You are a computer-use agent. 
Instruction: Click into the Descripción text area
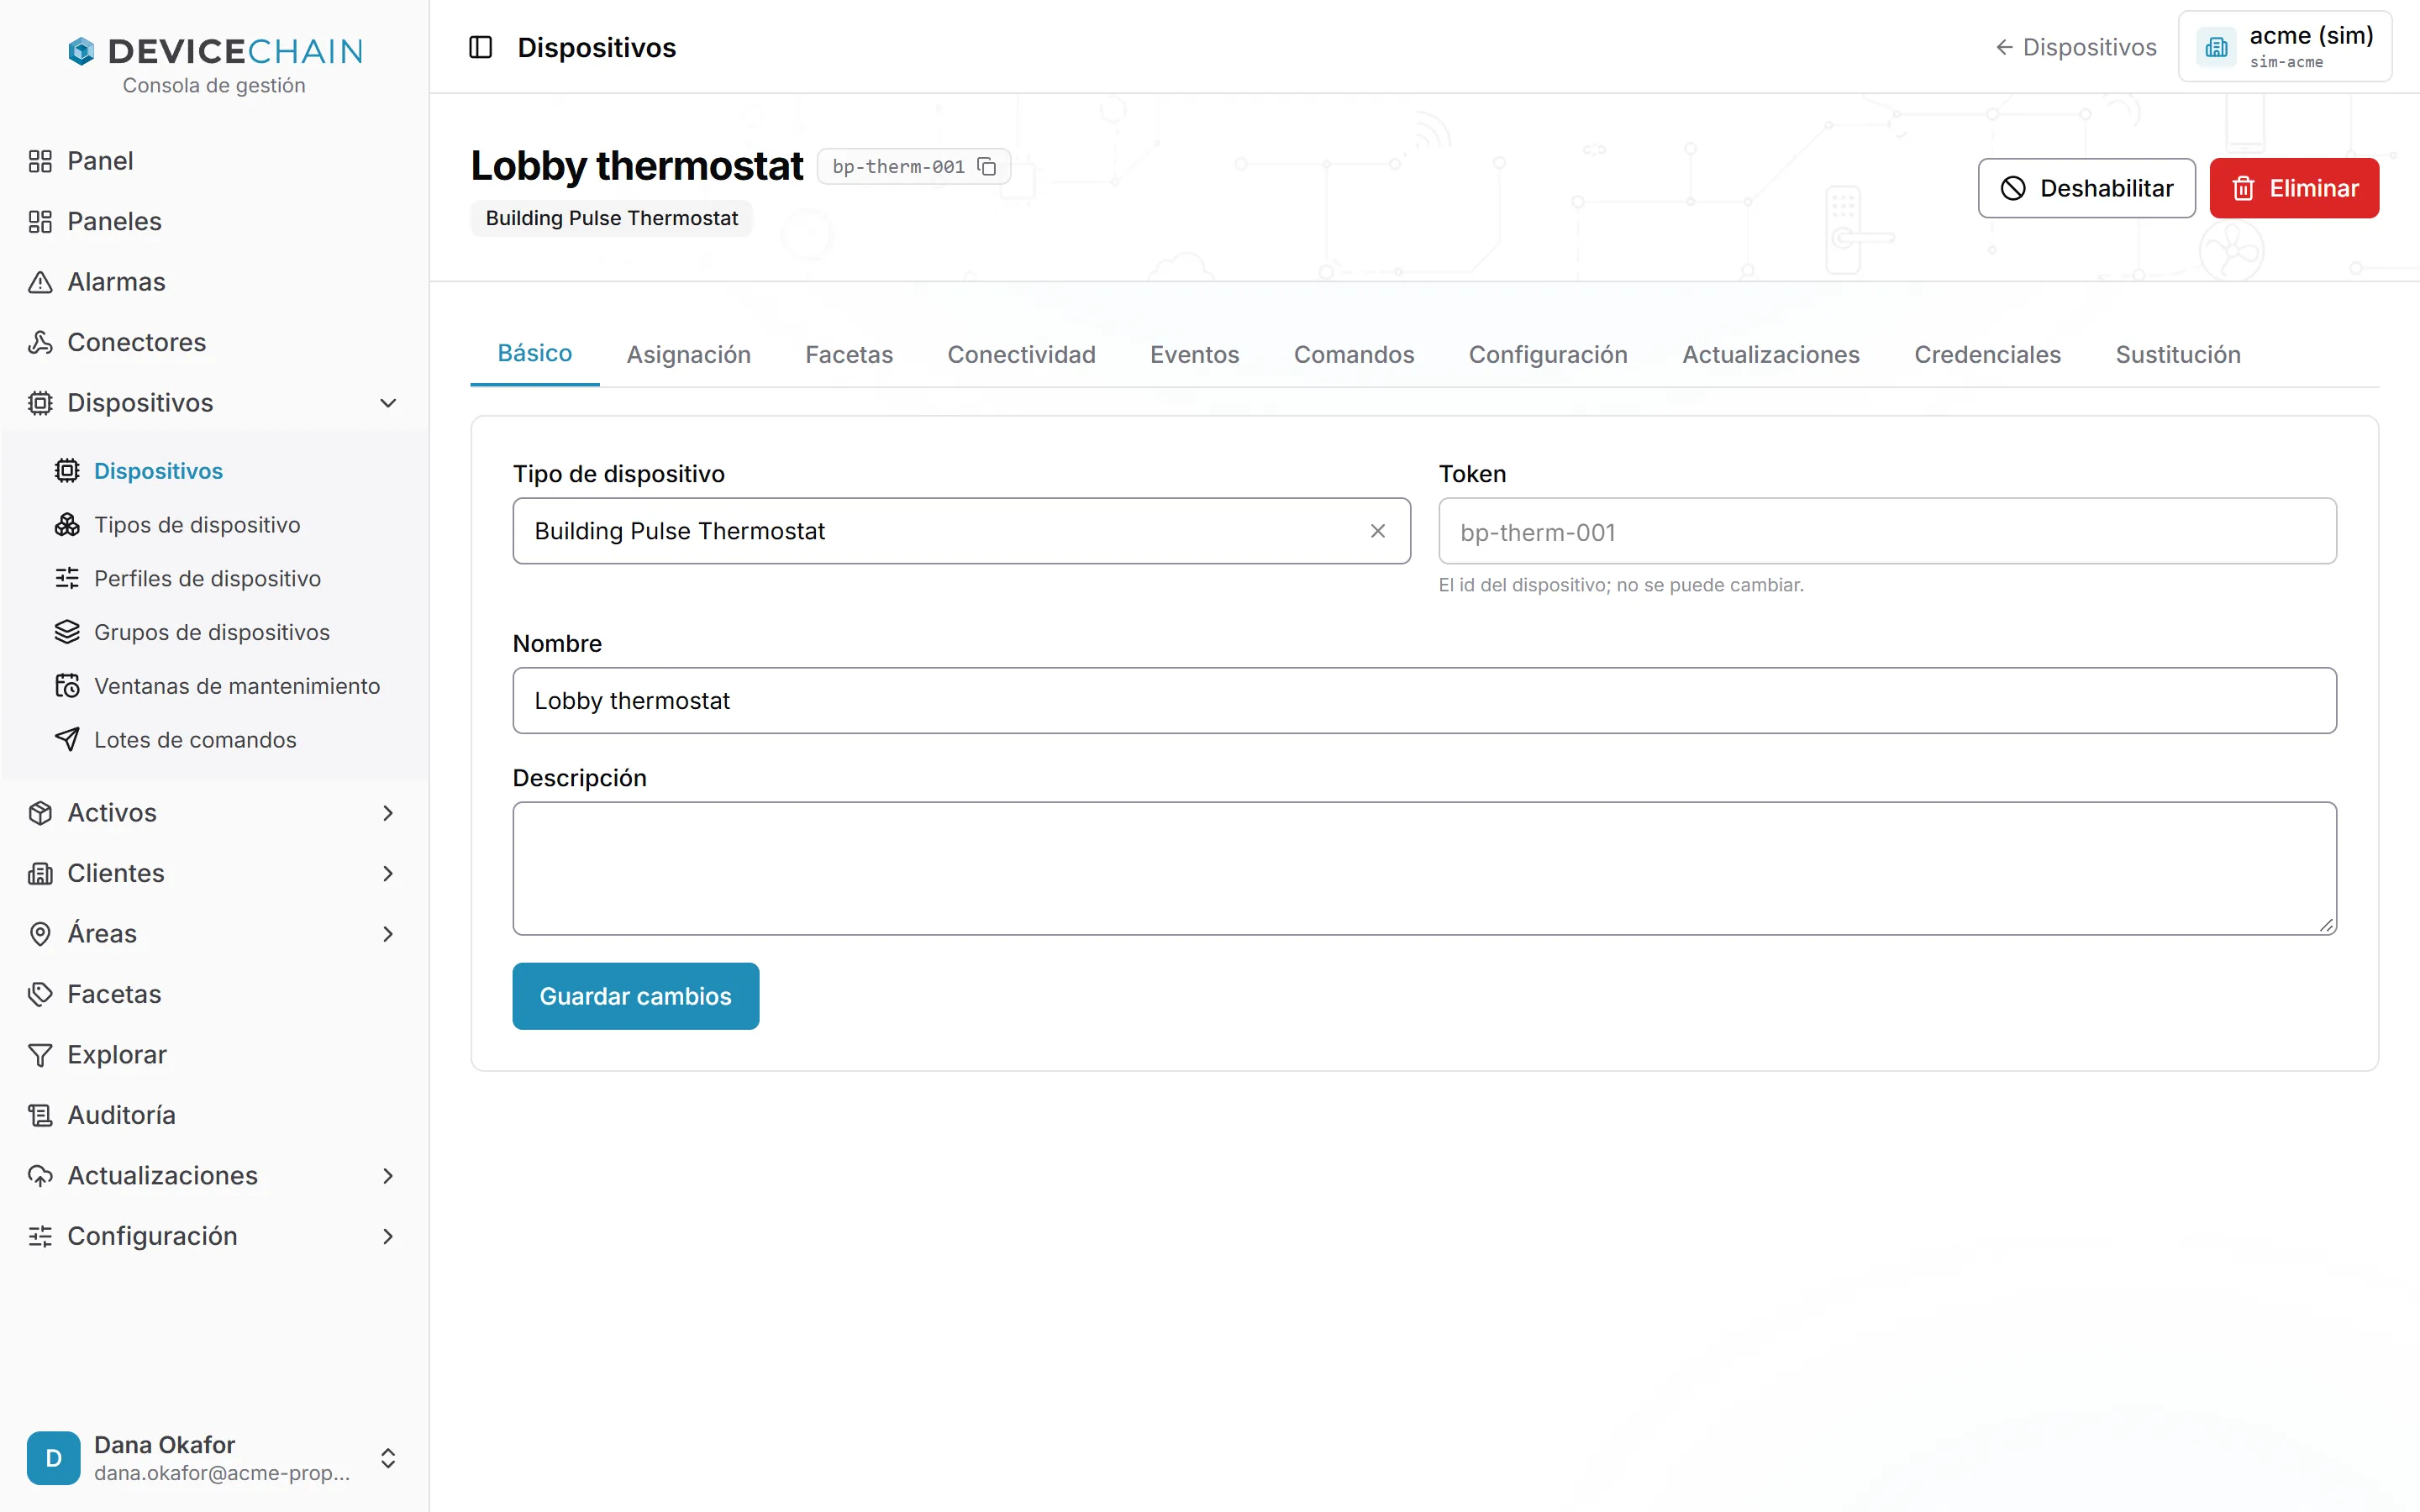tap(1424, 868)
